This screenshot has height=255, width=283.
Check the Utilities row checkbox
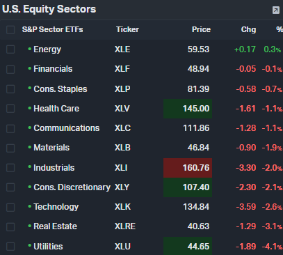click(10, 247)
